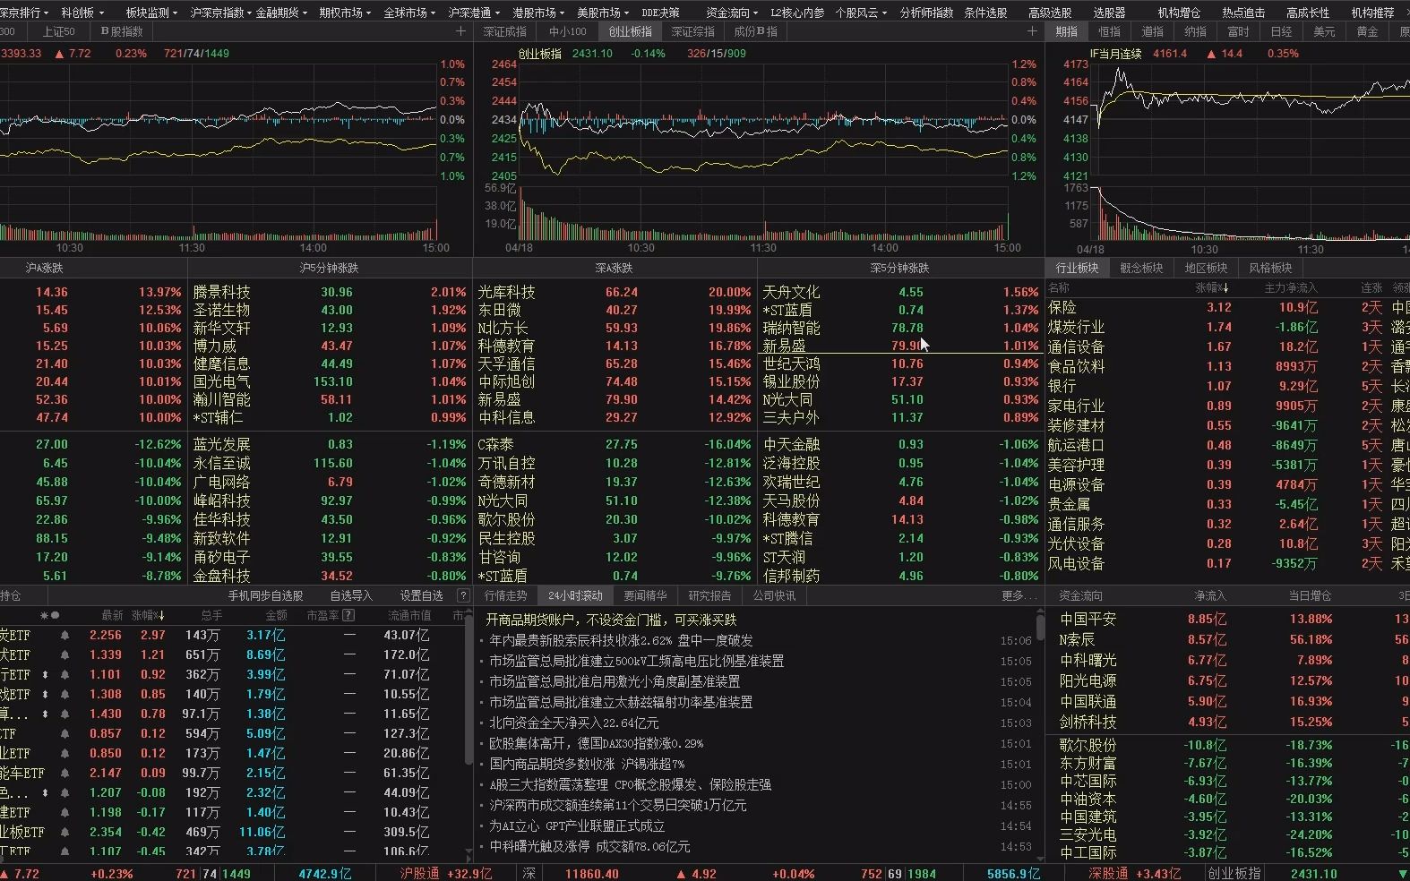The width and height of the screenshot is (1410, 881).
Task: Click the question mark beside 设置自选
Action: point(463,595)
